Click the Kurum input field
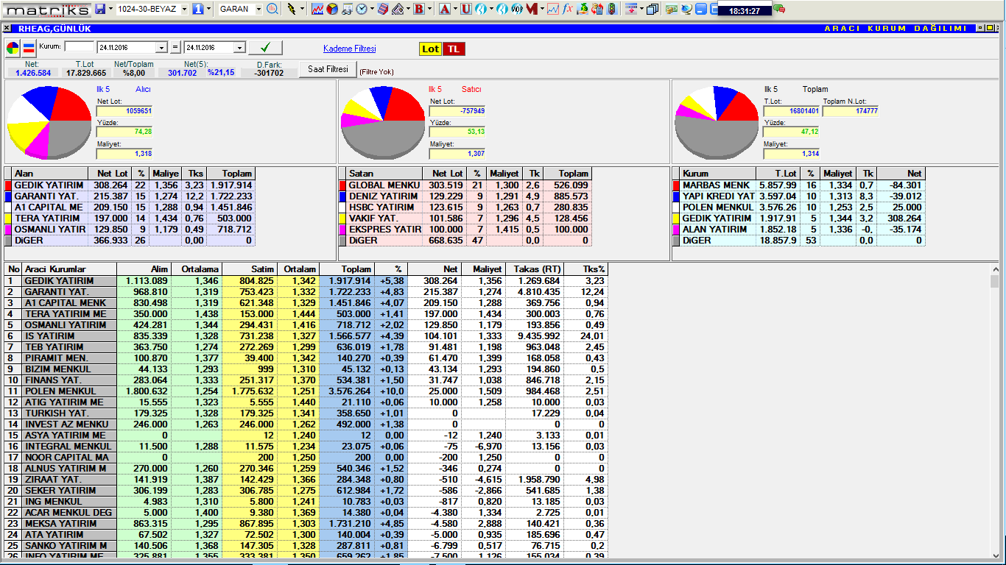The height and width of the screenshot is (565, 1006). tap(80, 47)
